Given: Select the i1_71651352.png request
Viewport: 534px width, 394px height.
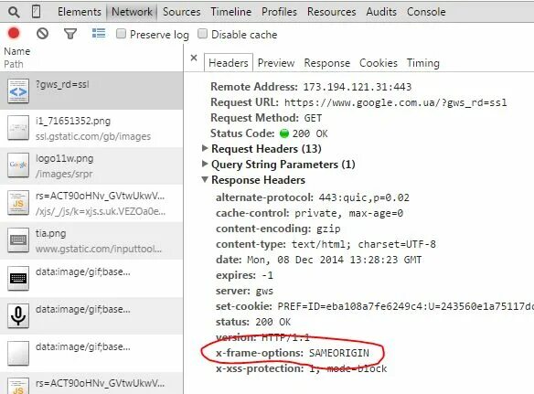Looking at the screenshot, I should tap(91, 128).
